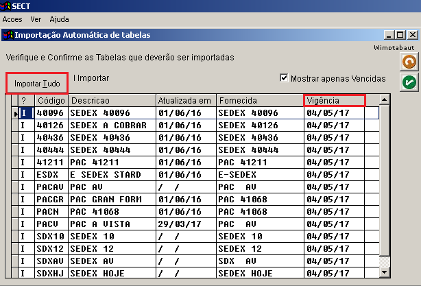This screenshot has height=286, width=421.
Task: Open the Acoes menu
Action: [12, 19]
